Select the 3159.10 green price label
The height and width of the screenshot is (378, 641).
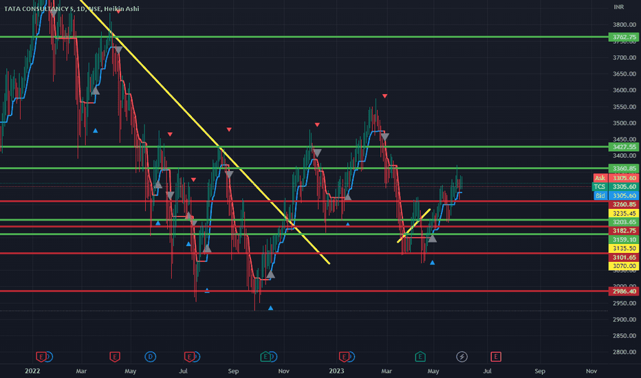pos(623,239)
